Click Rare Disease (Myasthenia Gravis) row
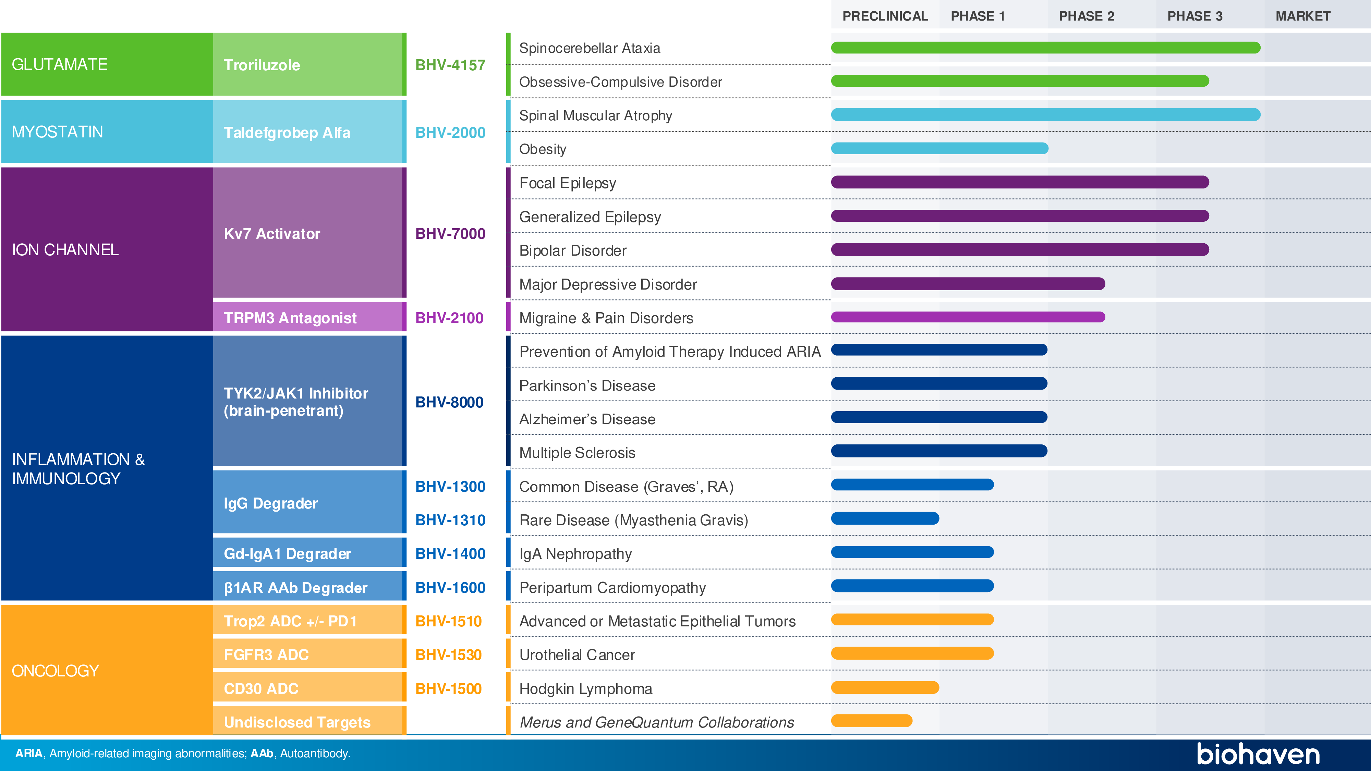The width and height of the screenshot is (1371, 771). click(x=633, y=520)
